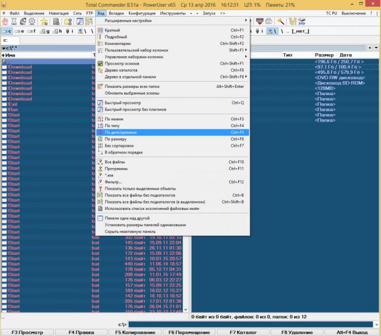The image size is (381, 336).
Task: Click the yellow folder with user icon
Action: [68, 22]
